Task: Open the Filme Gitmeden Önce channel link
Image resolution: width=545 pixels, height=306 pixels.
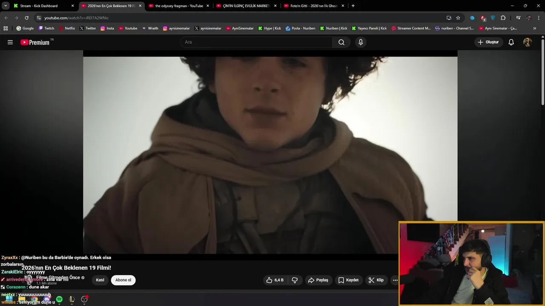Action: [x=58, y=278]
